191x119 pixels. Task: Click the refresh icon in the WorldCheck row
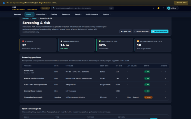(x=165, y=72)
